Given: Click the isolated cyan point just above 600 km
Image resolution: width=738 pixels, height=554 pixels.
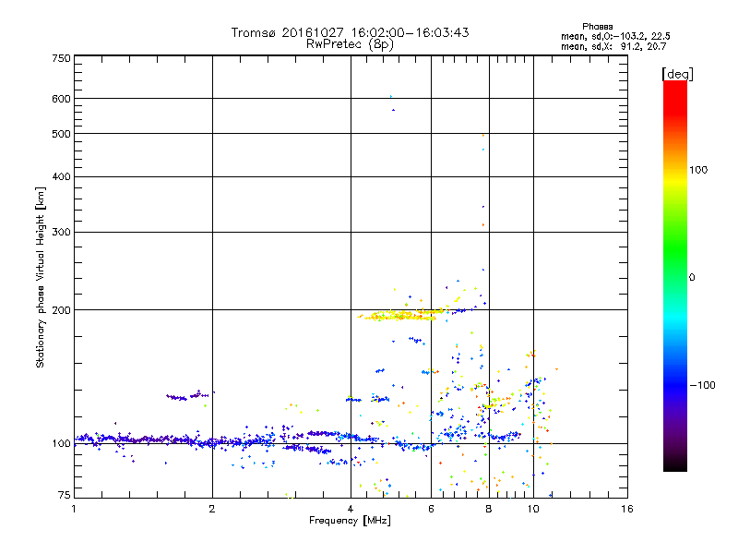Looking at the screenshot, I should 390,97.
